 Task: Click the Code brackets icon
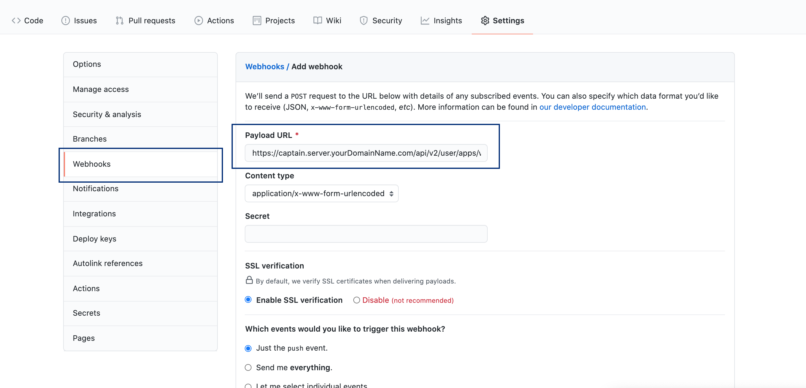[x=16, y=21]
